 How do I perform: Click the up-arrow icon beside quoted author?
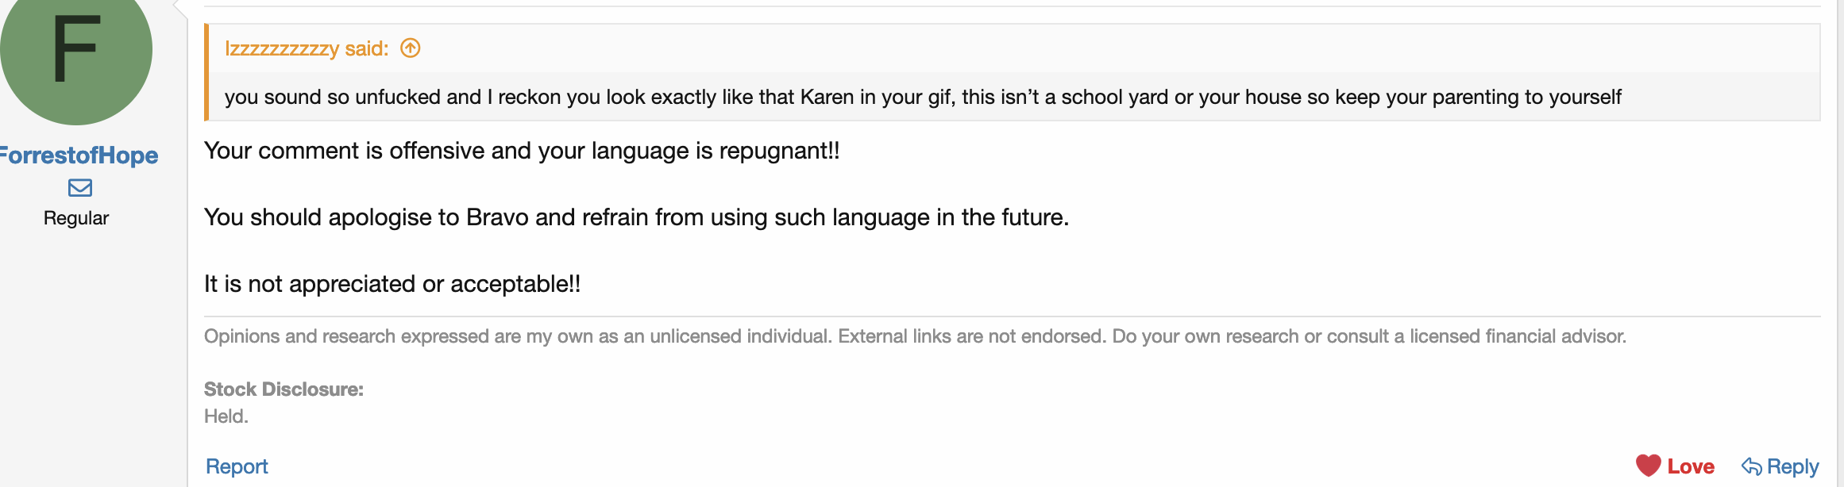(410, 48)
